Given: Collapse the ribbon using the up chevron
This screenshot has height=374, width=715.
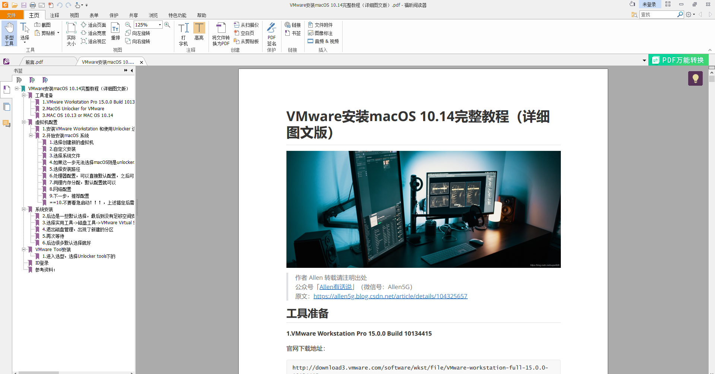Looking at the screenshot, I should (x=710, y=50).
